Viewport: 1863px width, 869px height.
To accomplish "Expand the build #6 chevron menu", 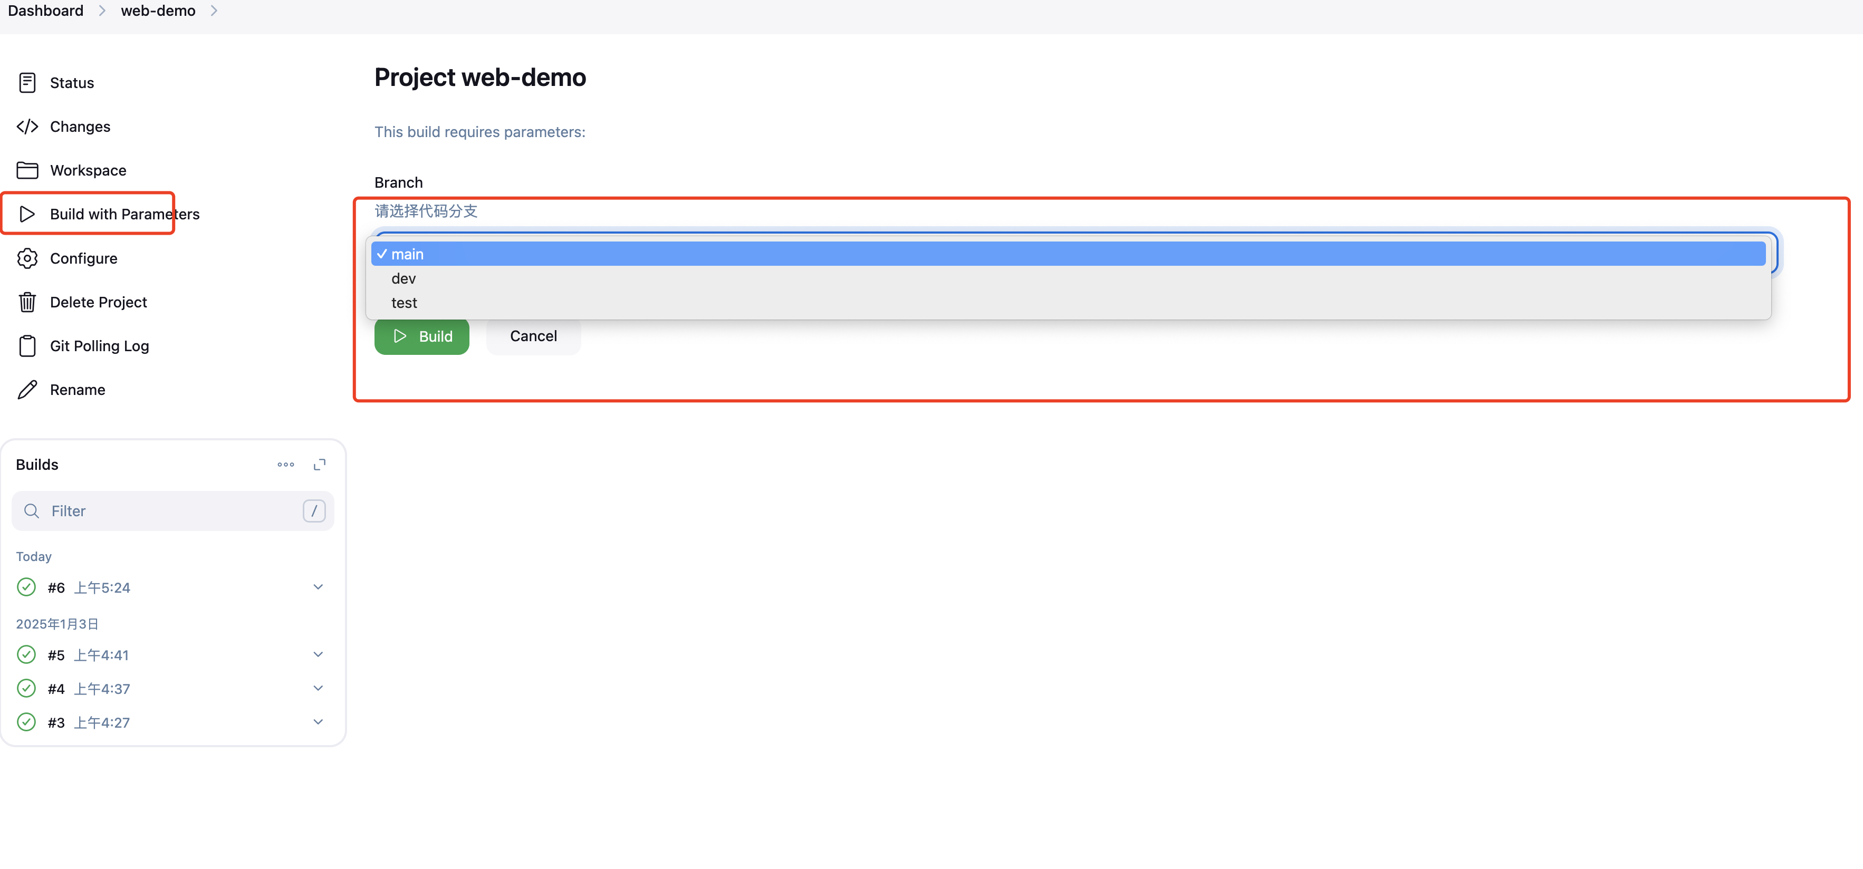I will pos(318,587).
